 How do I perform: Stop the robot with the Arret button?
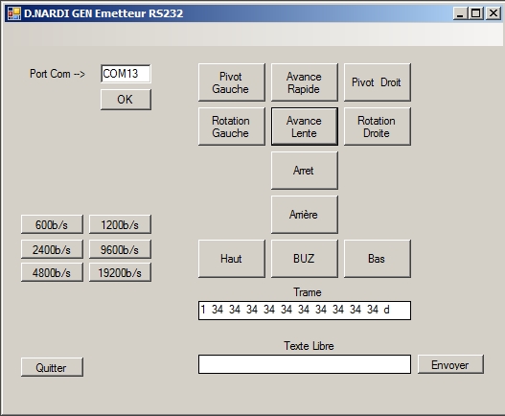tap(305, 171)
